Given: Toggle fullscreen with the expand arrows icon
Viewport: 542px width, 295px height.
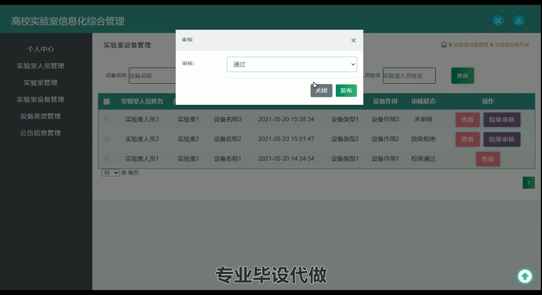Looking at the screenshot, I should (498, 21).
